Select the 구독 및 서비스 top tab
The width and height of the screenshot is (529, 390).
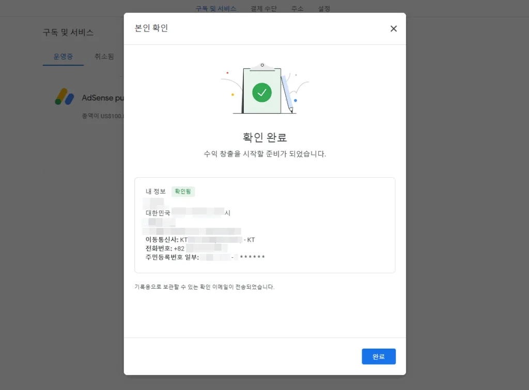(216, 9)
